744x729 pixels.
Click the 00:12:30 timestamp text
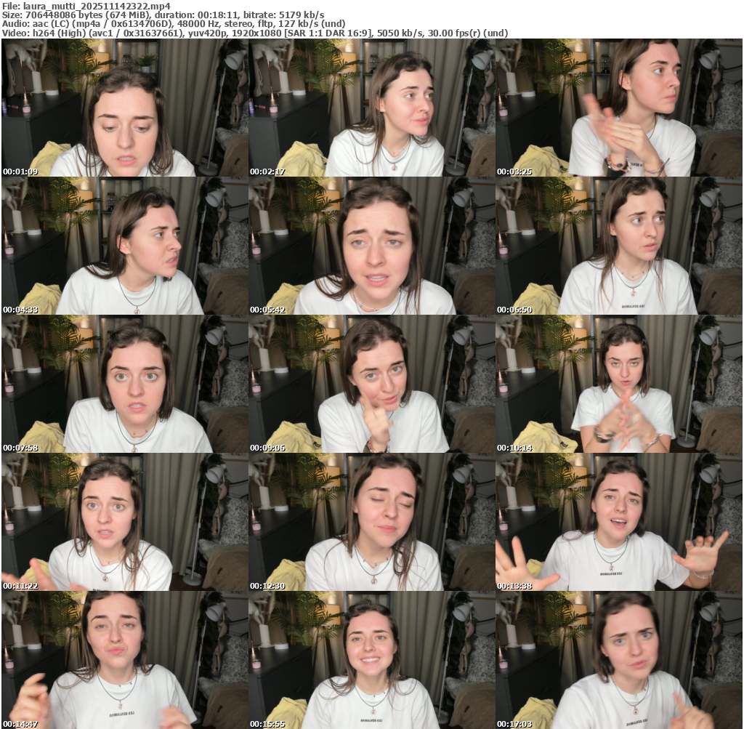pos(267,586)
